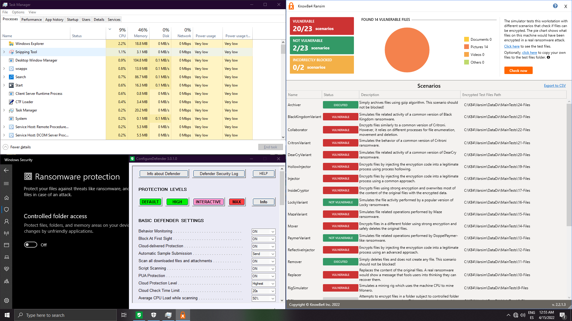This screenshot has width=572, height=321.
Task: Open Device performance & health heart icon
Action: (6, 269)
